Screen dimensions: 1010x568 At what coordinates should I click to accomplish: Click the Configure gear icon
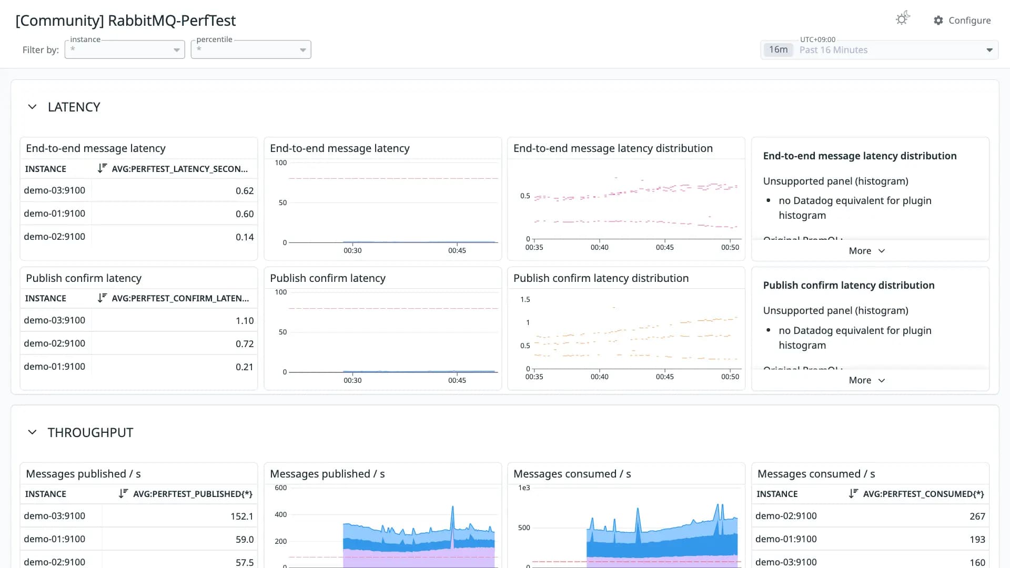coord(938,21)
